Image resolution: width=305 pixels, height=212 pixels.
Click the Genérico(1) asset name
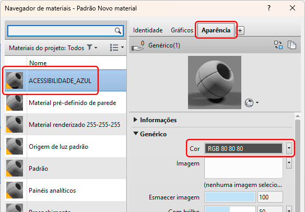click(164, 45)
